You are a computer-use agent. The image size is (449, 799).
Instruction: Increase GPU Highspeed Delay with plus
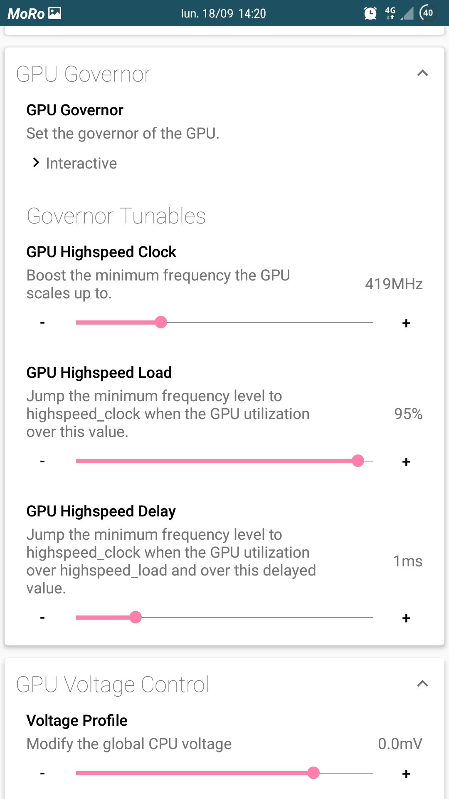407,618
